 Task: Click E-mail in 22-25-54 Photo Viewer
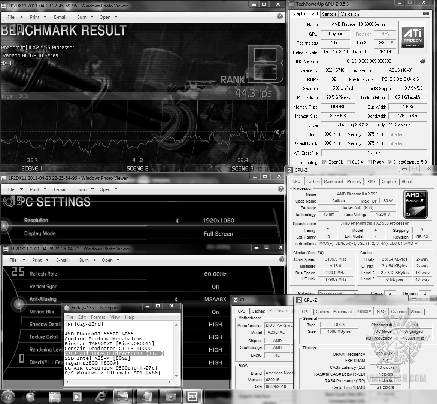60,189
